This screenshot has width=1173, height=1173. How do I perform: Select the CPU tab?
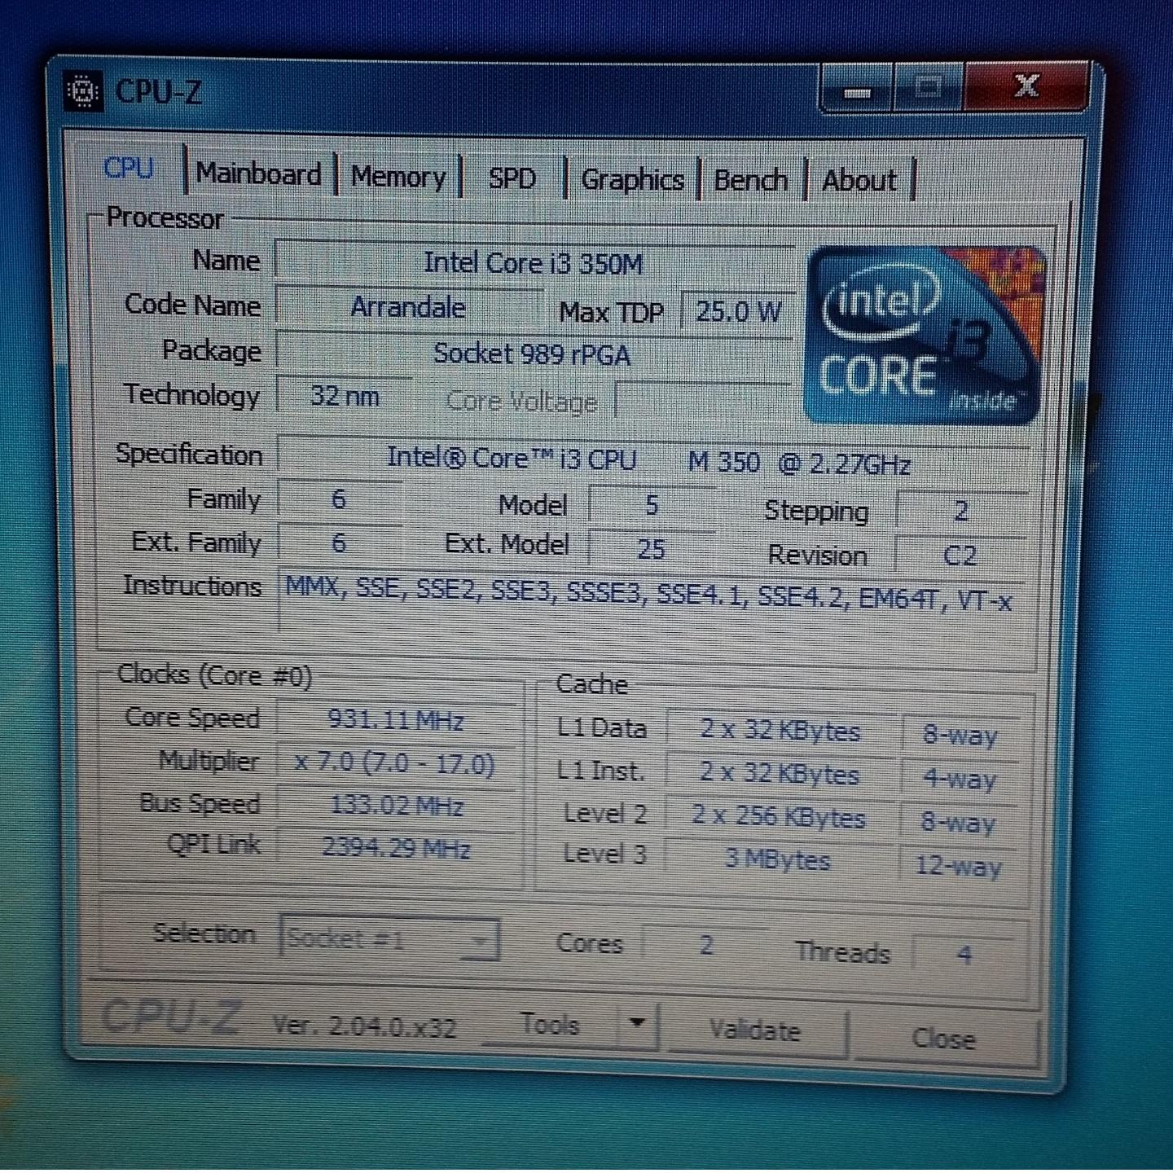pyautogui.click(x=129, y=169)
